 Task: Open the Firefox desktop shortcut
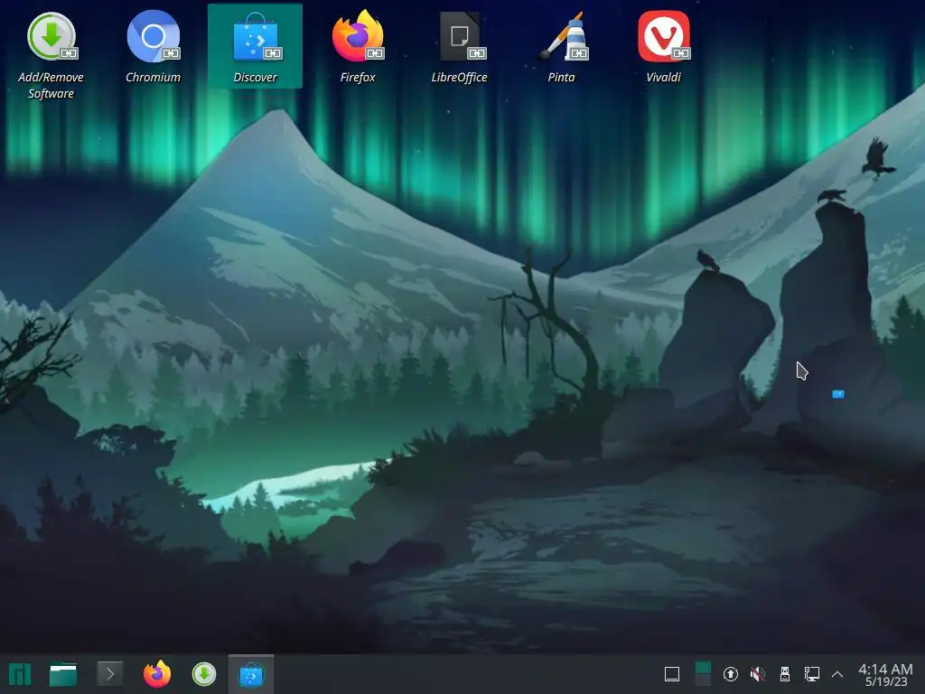358,47
